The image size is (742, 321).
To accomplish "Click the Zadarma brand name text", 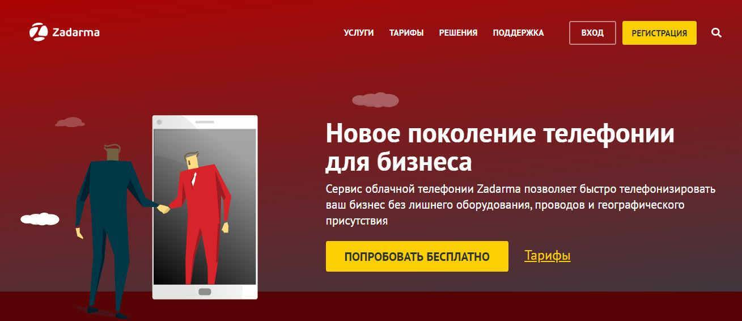I will pos(76,32).
